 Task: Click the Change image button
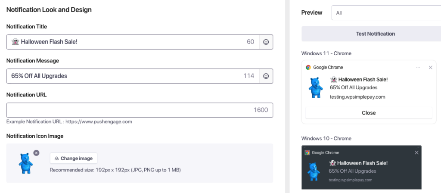click(74, 158)
